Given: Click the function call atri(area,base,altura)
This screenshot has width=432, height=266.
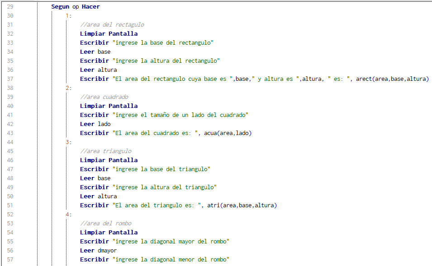Looking at the screenshot, I should pos(242,205).
